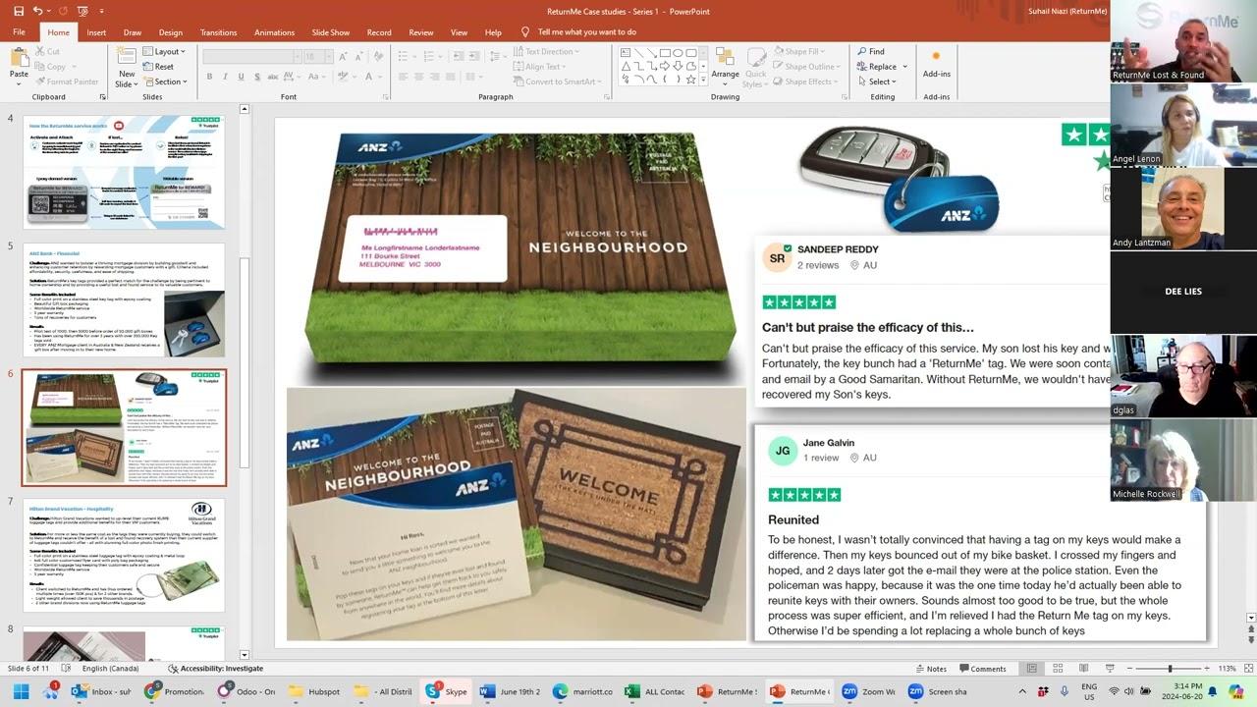This screenshot has height=707, width=1257.
Task: Select slide 4 thumbnail
Action: click(124, 172)
